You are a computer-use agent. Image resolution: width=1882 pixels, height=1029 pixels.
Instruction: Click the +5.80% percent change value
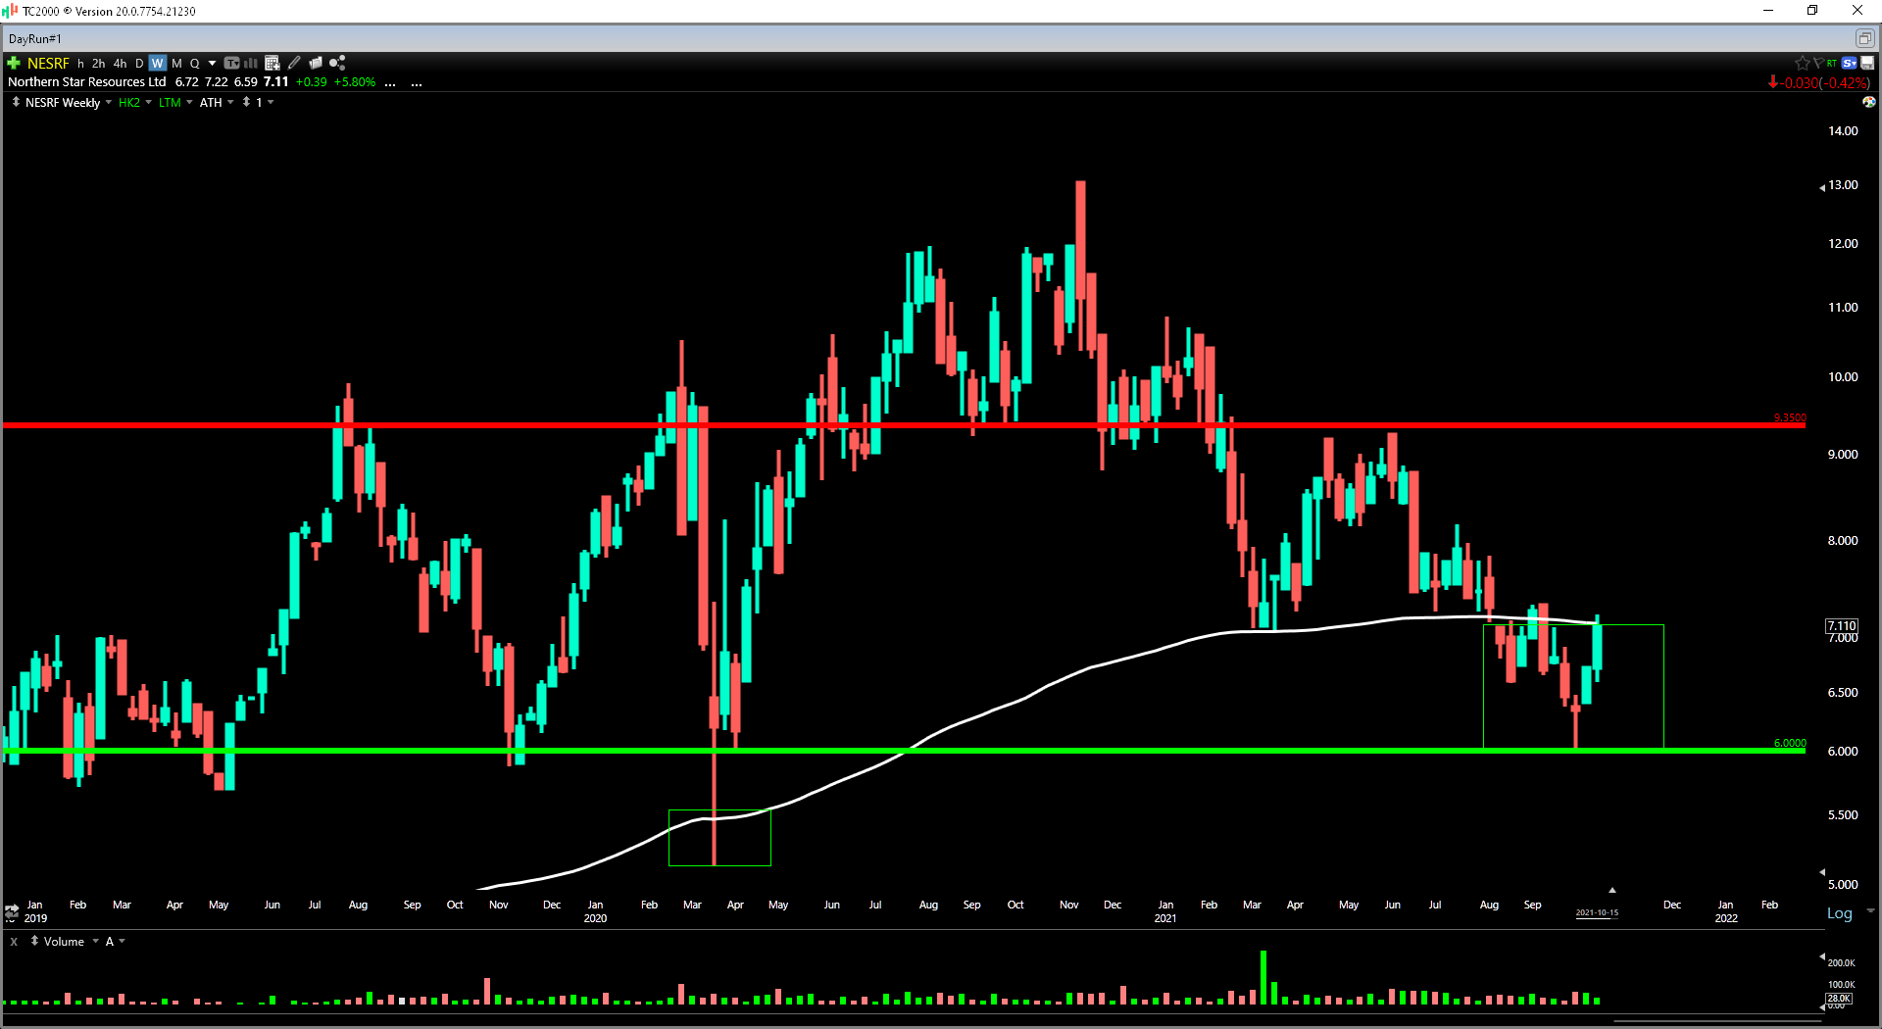click(x=355, y=82)
